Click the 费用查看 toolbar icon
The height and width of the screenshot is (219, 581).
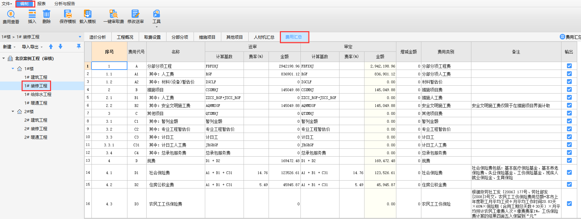11,14
